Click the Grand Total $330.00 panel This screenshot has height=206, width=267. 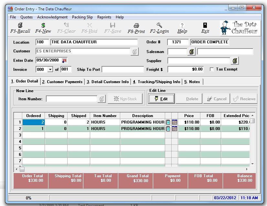(135, 181)
